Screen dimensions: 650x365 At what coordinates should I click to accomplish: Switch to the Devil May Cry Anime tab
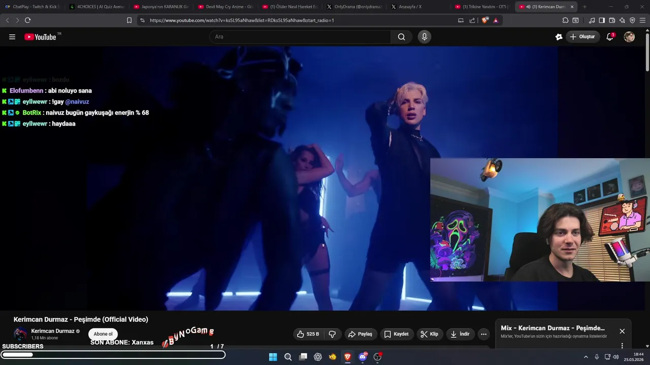[x=225, y=7]
